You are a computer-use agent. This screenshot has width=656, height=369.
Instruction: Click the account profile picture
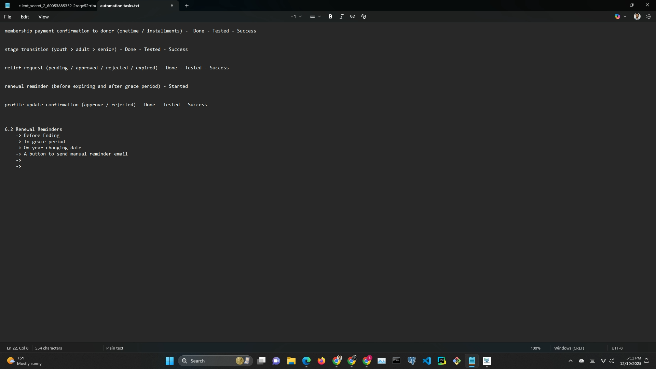pyautogui.click(x=637, y=16)
